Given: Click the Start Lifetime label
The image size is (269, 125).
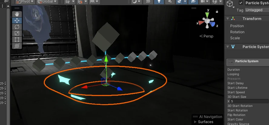Looking at the screenshot, I should pyautogui.click(x=237, y=88).
